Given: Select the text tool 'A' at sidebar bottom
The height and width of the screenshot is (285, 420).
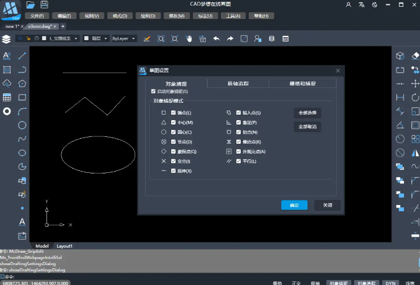Looking at the screenshot, I should coord(22,221).
